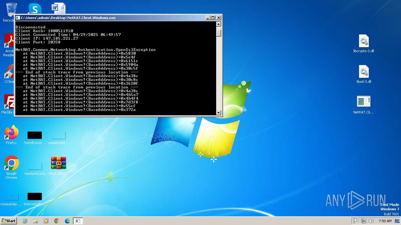Minimize the NetRAT console window
The height and width of the screenshot is (225, 401).
tap(208, 18)
